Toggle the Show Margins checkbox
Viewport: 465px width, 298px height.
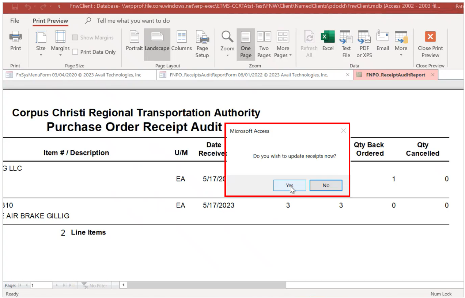point(75,38)
